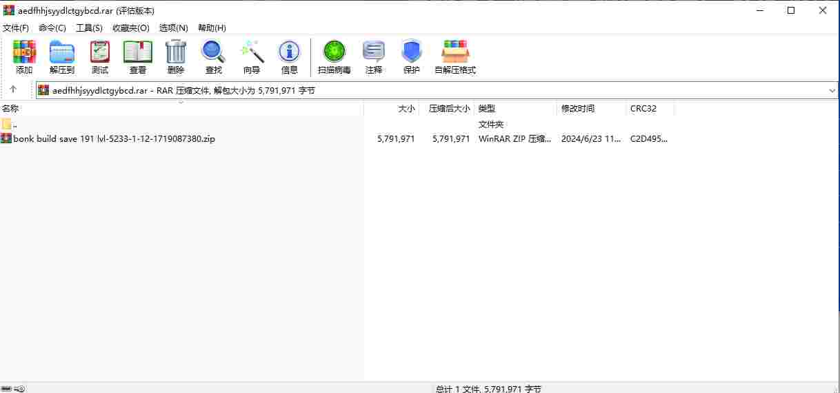Show archive 信息 (Info) icon

coord(290,52)
